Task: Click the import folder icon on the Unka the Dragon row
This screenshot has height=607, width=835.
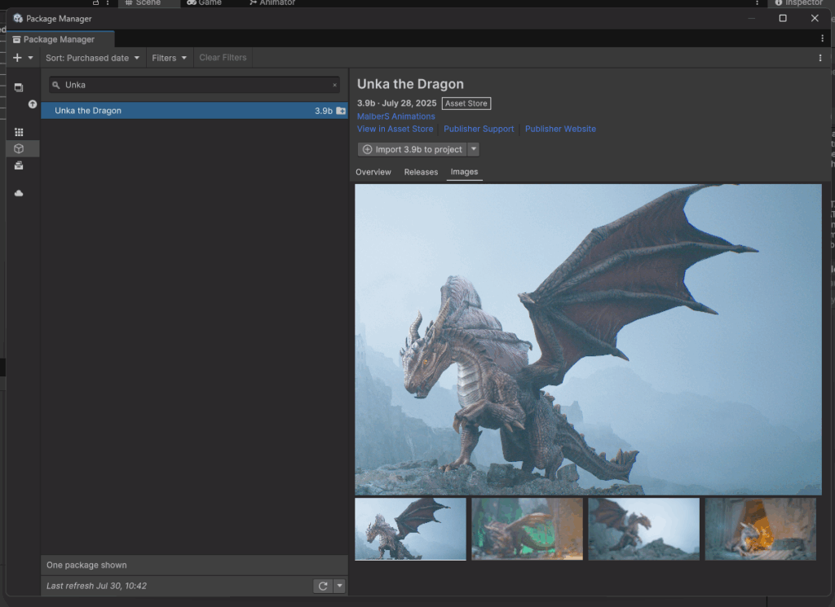Action: pyautogui.click(x=341, y=111)
